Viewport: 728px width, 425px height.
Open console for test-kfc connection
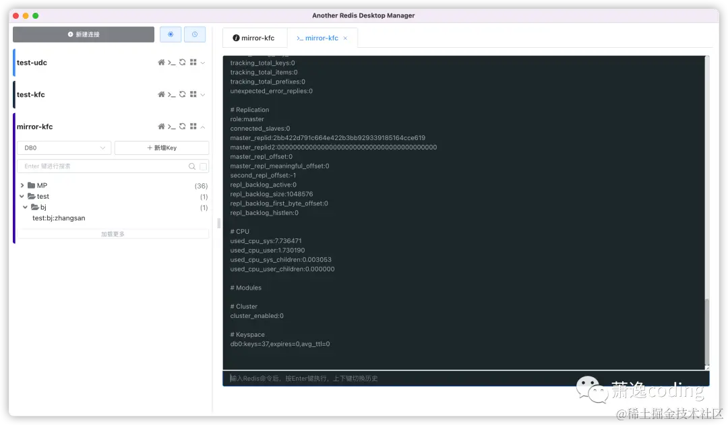172,95
